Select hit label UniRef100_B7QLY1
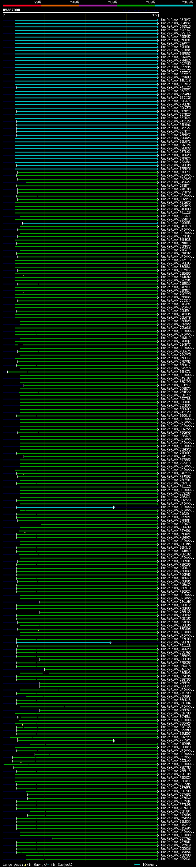Screen dimensions: 196x867 176,172
